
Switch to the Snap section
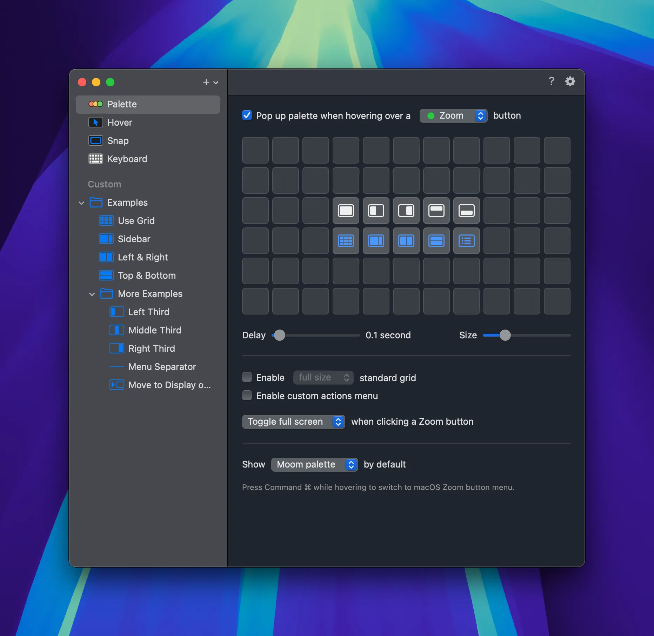point(148,141)
